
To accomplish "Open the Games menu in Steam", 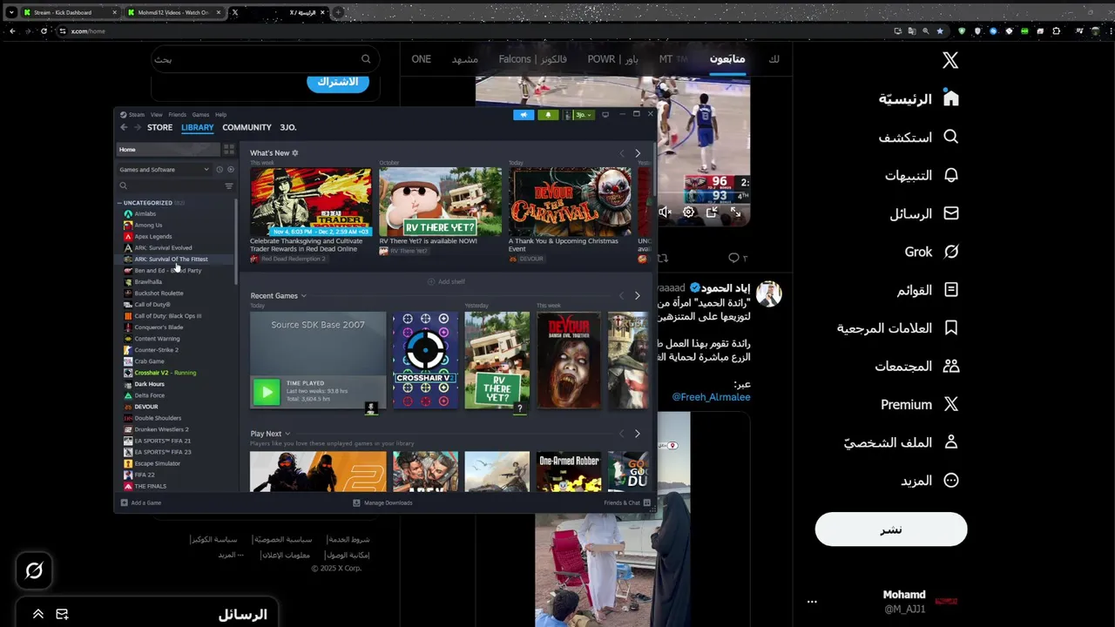I will click(200, 115).
